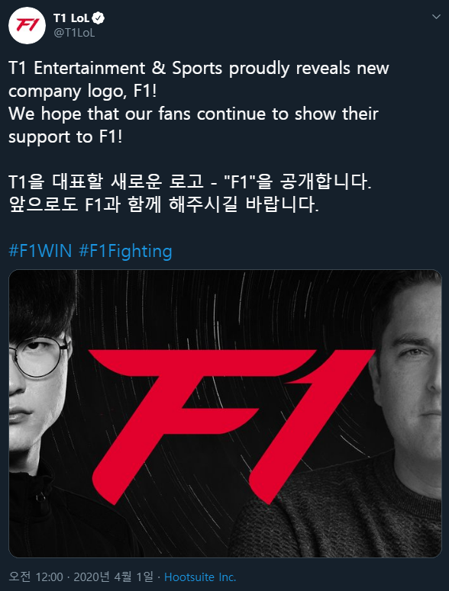Viewport: 449px width, 591px height.
Task: Click the Korean line starting with 앞으로도 F1과
Action: (x=163, y=204)
